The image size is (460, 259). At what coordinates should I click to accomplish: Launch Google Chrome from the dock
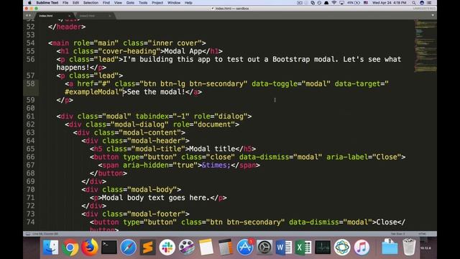click(x=70, y=247)
